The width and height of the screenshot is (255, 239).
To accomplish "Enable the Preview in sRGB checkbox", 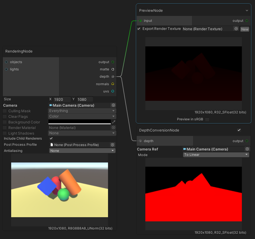I will [207, 119].
